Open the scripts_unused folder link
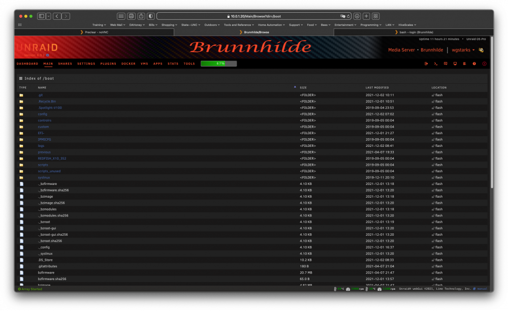 coord(49,171)
